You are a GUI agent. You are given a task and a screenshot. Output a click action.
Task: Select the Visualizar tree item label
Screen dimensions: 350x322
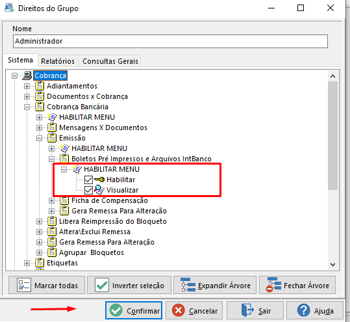[122, 190]
